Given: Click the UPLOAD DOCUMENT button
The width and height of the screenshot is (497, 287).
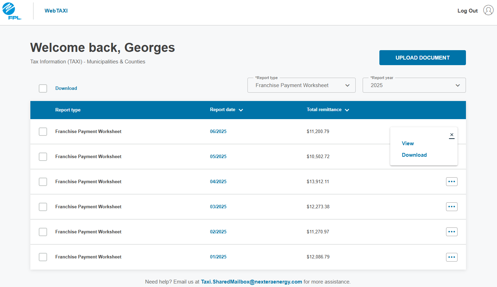Looking at the screenshot, I should tap(422, 57).
